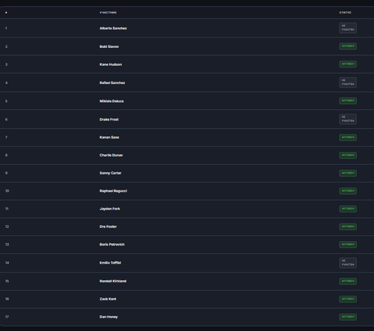Click Randall Kirkland's АКТИВЕН status badge
The height and width of the screenshot is (331, 374).
348,281
